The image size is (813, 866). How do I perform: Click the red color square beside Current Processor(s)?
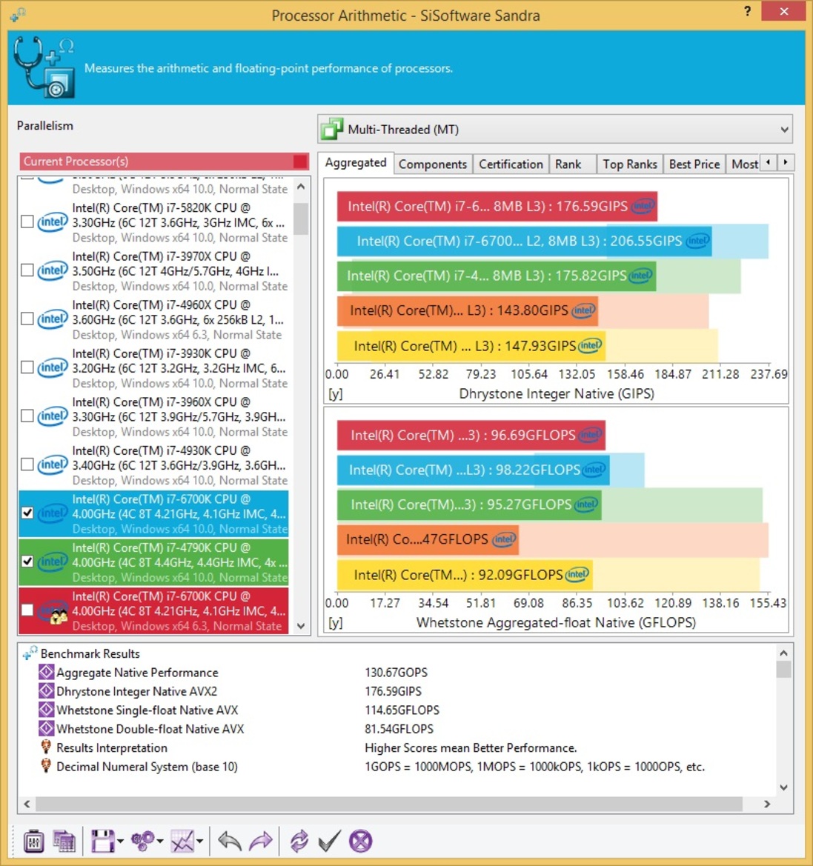(300, 161)
